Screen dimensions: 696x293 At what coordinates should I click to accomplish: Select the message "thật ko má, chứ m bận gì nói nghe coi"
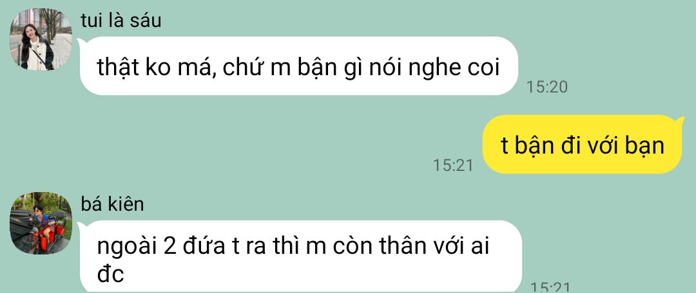click(299, 66)
